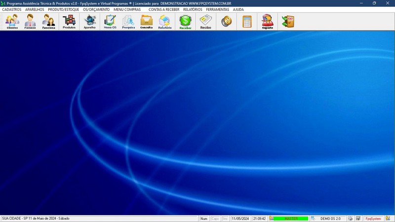
Task: Open the Aparelho toolbar icon
Action: coord(90,22)
